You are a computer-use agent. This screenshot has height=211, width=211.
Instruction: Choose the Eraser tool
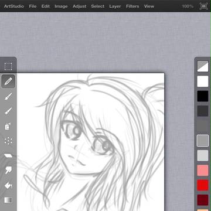[8, 156]
